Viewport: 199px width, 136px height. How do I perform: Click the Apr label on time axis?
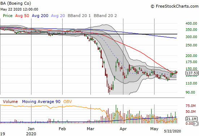pyautogui.click(x=123, y=129)
